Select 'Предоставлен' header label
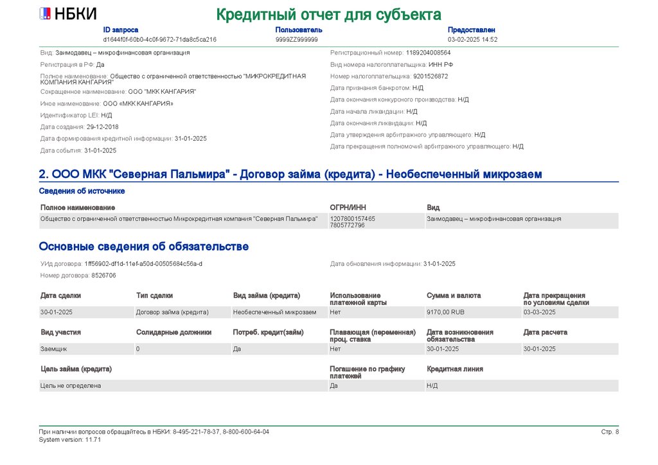658x465 pixels. click(x=471, y=30)
